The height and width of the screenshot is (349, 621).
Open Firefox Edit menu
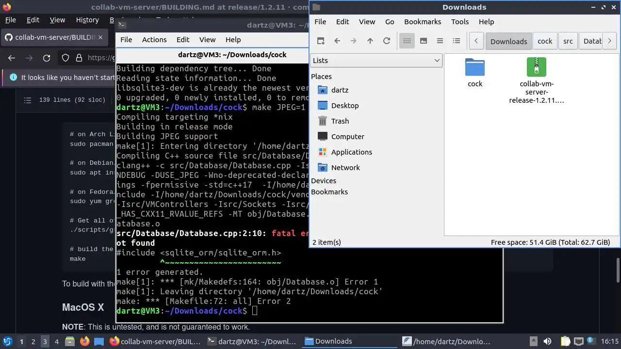[x=33, y=20]
